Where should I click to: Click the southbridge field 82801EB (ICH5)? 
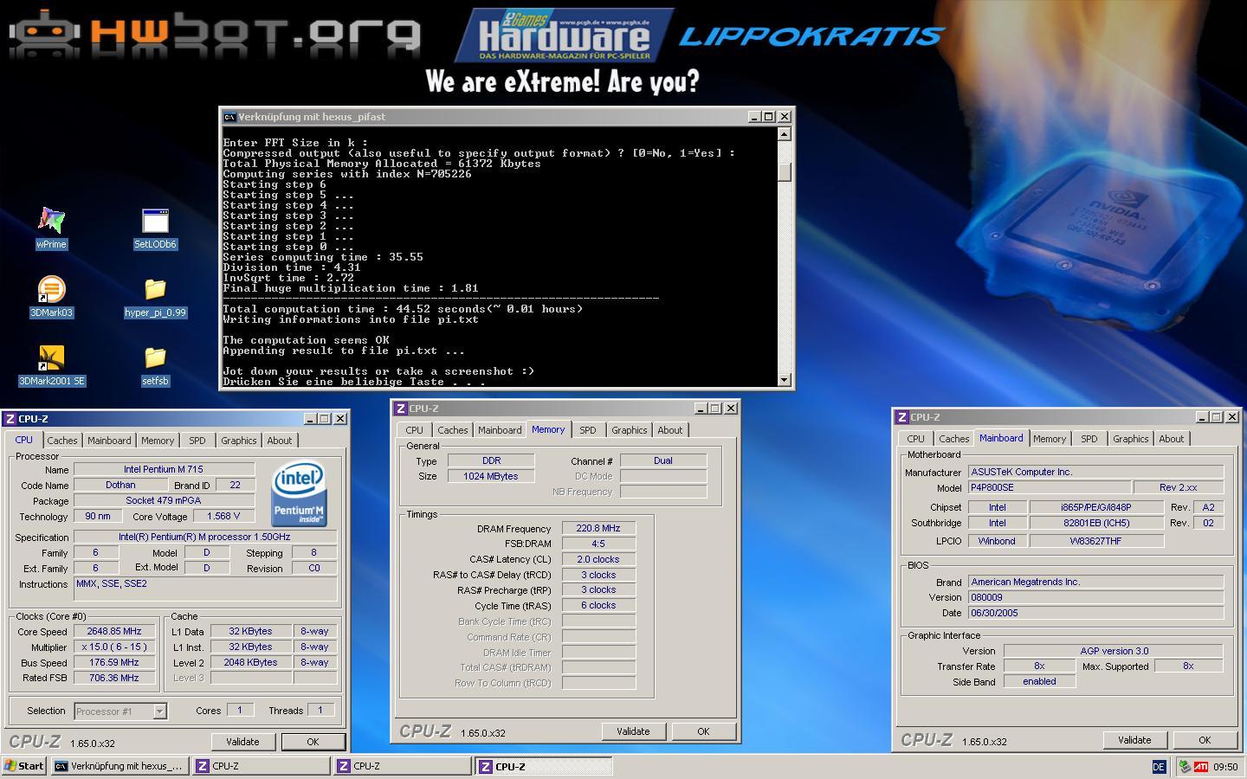point(1095,523)
